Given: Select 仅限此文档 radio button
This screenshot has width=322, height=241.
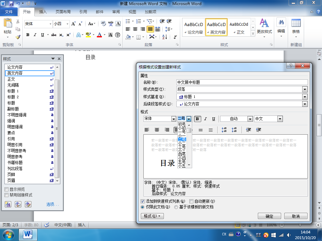Looking at the screenshot, I should coord(142,207).
